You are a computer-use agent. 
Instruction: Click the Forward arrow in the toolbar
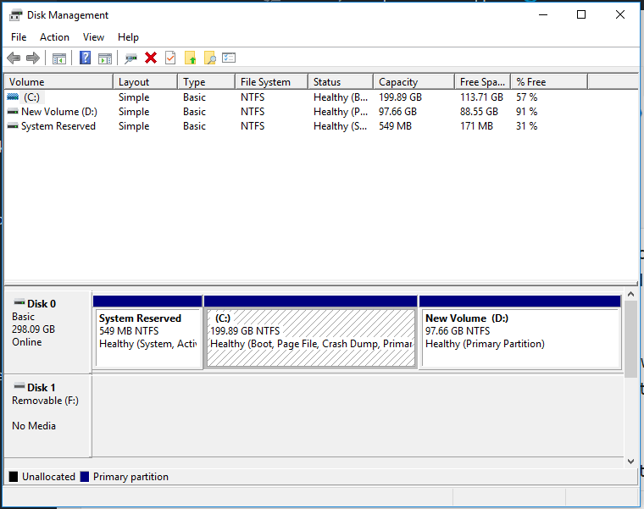click(x=33, y=58)
